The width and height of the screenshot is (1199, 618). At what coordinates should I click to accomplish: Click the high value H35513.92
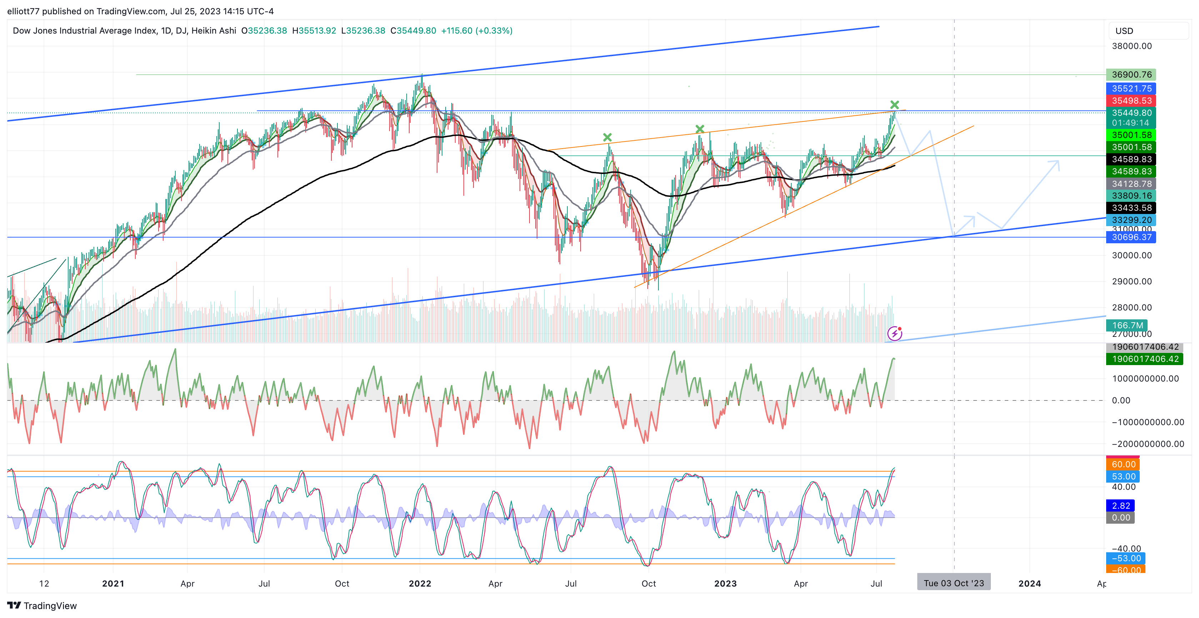coord(314,31)
